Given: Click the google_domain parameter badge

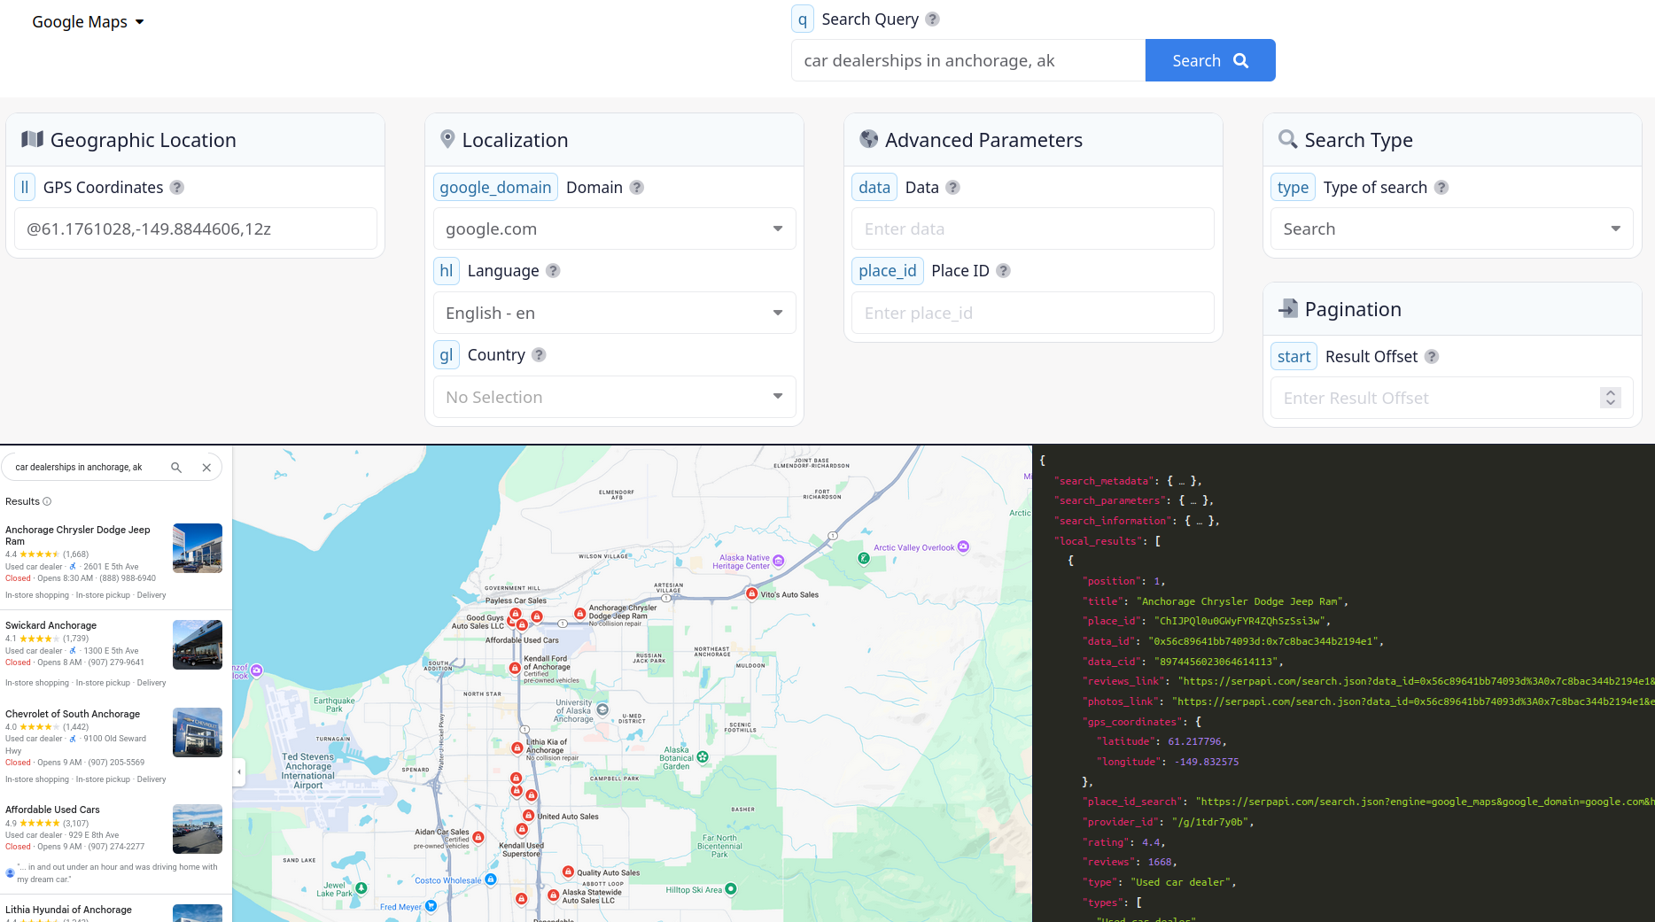Looking at the screenshot, I should tap(495, 188).
